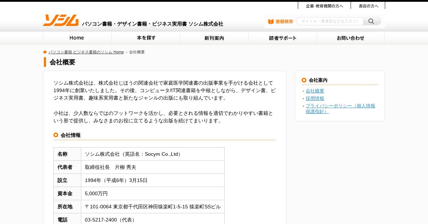Screen dimensions: 428x224
Task: Follow the 書店の方へ link
Action: (368, 6)
